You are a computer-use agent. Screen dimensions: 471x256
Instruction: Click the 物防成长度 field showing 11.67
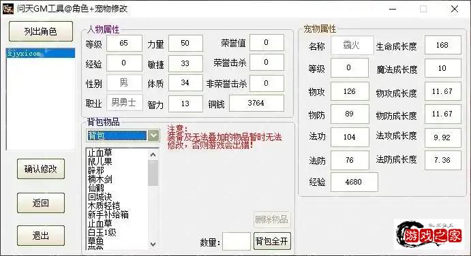pos(443,114)
